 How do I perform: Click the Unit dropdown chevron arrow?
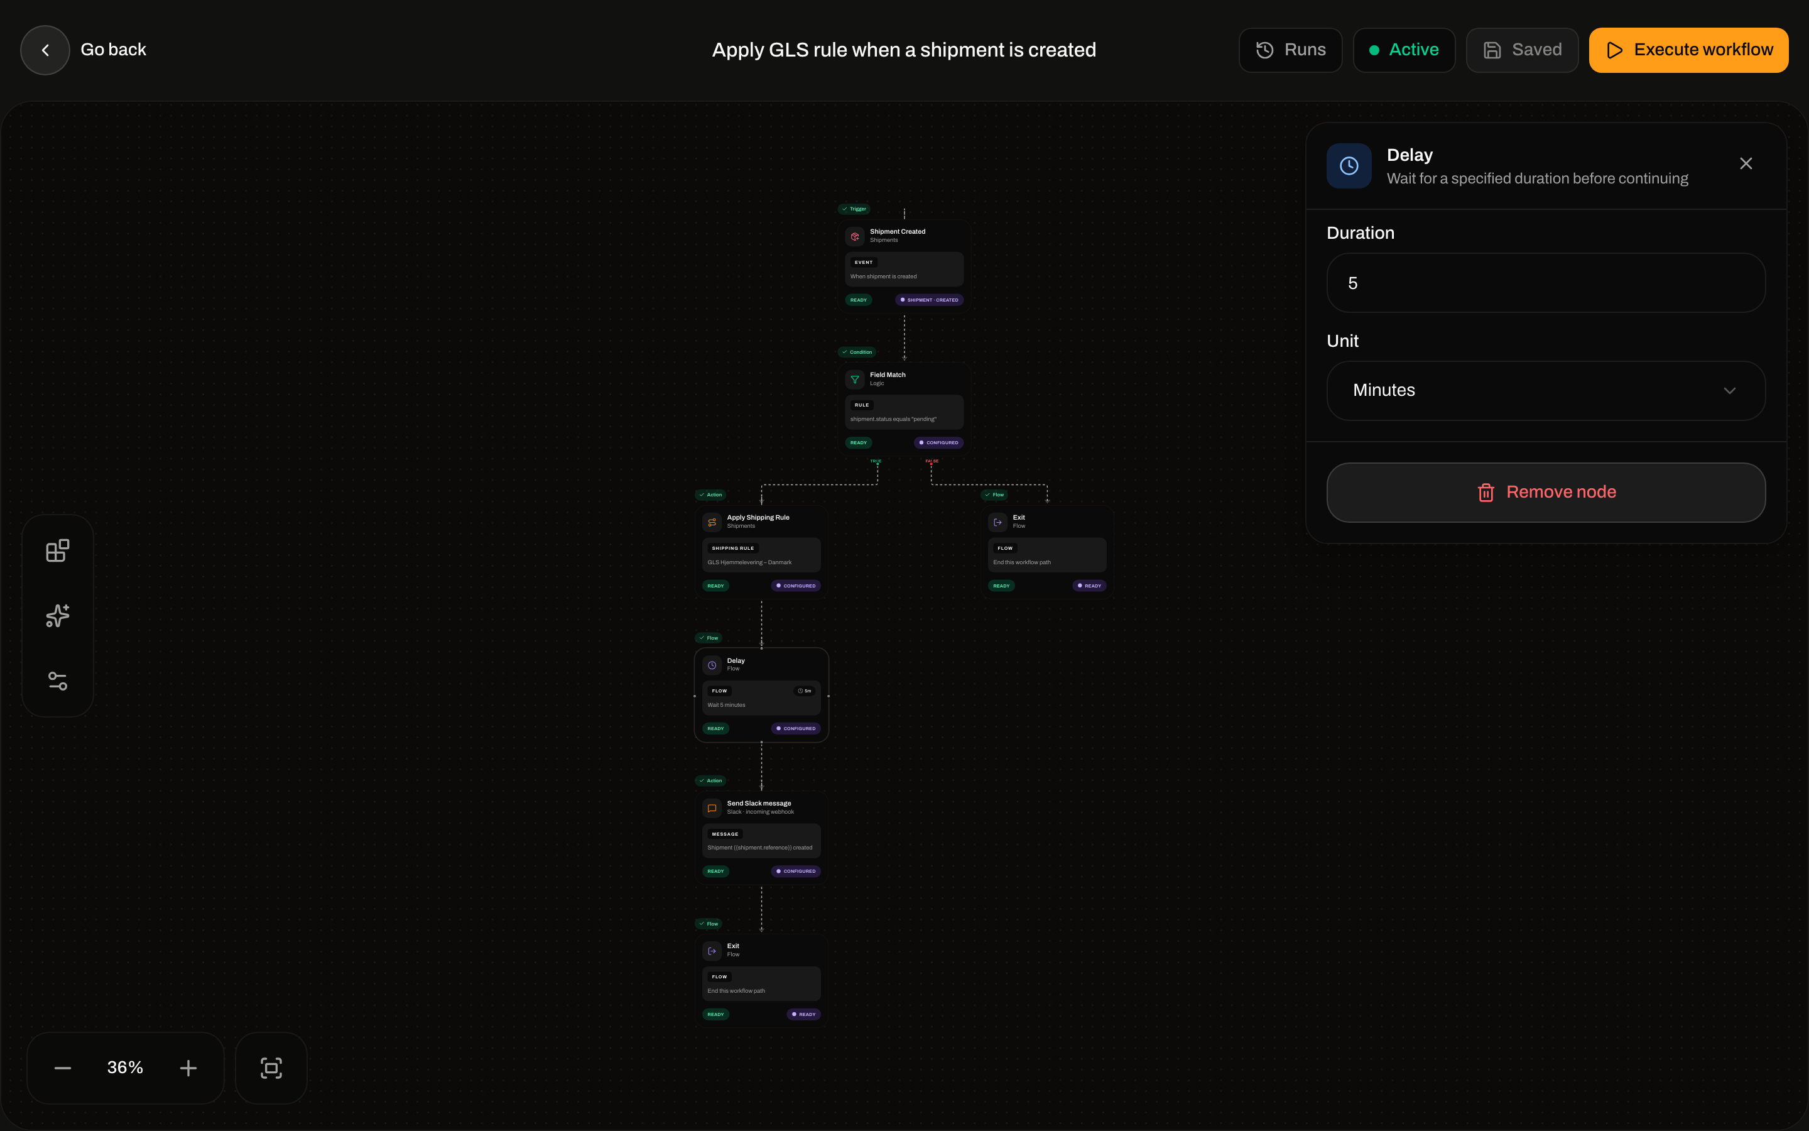(1729, 390)
